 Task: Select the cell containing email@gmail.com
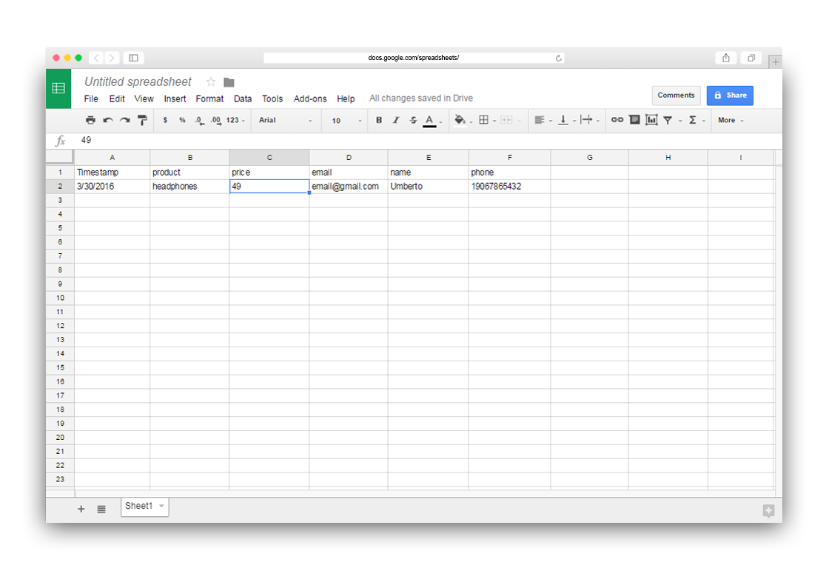[349, 186]
